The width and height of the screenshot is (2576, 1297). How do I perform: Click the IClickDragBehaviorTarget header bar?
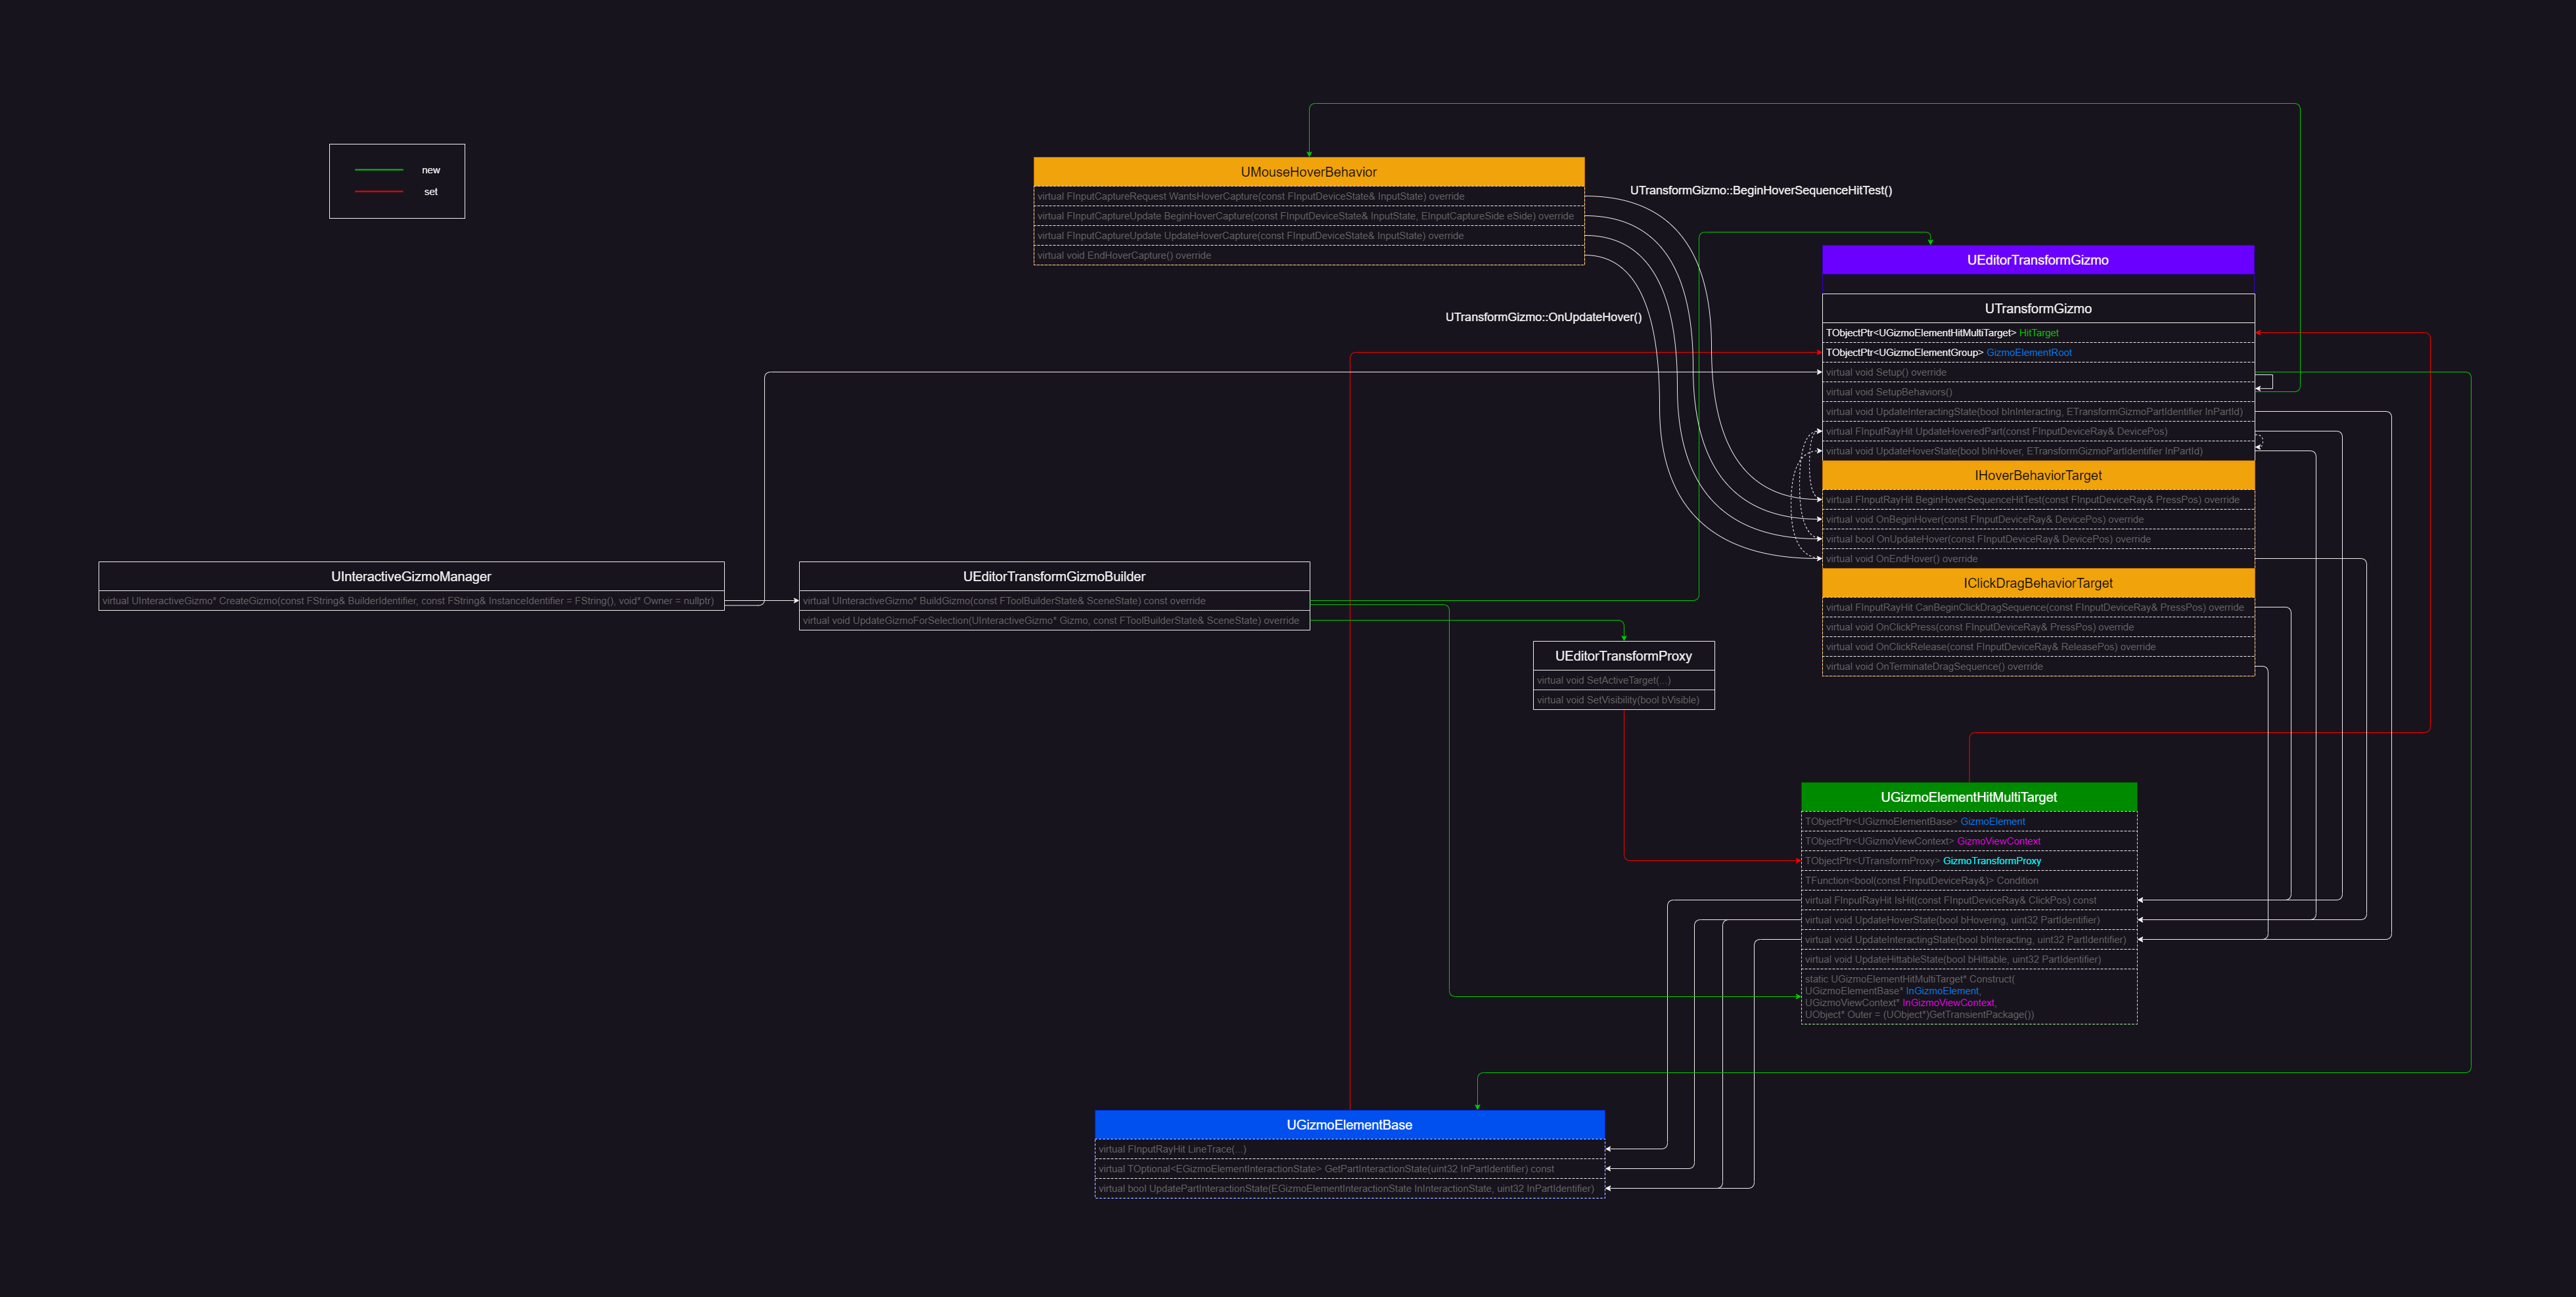[2037, 584]
